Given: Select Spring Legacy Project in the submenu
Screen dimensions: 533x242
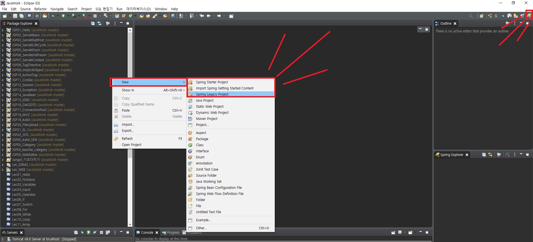Looking at the screenshot, I should 231,94.
